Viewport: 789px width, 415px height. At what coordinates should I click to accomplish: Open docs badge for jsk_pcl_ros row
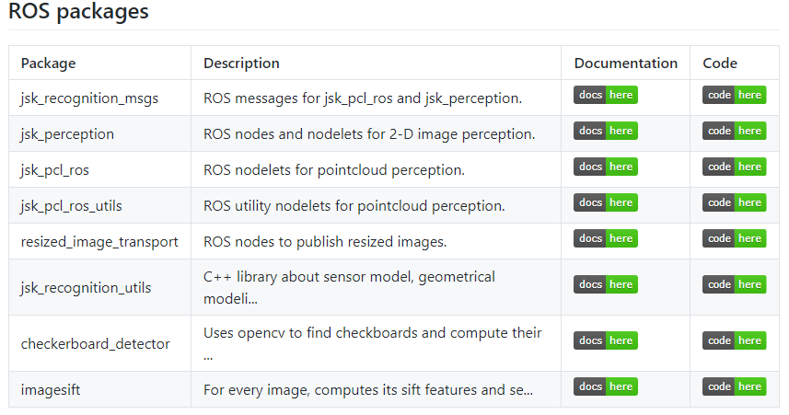[x=606, y=167]
